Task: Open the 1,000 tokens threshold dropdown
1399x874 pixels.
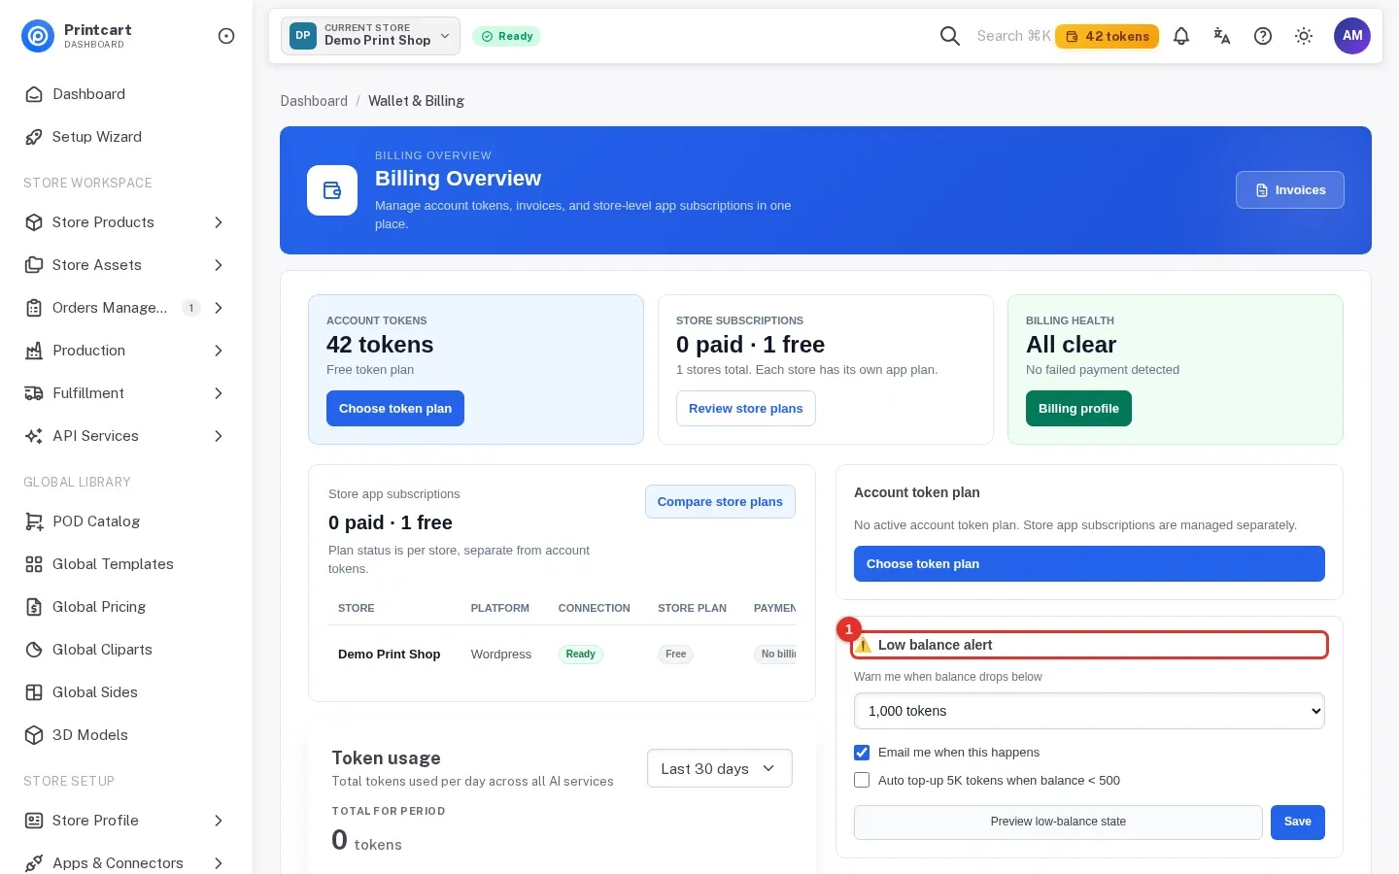Action: [x=1089, y=711]
